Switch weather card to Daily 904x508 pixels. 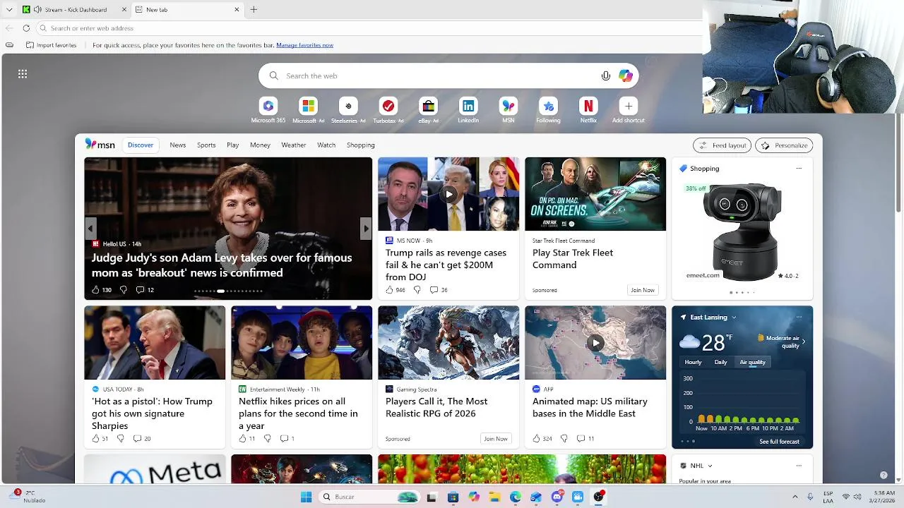pyautogui.click(x=720, y=362)
